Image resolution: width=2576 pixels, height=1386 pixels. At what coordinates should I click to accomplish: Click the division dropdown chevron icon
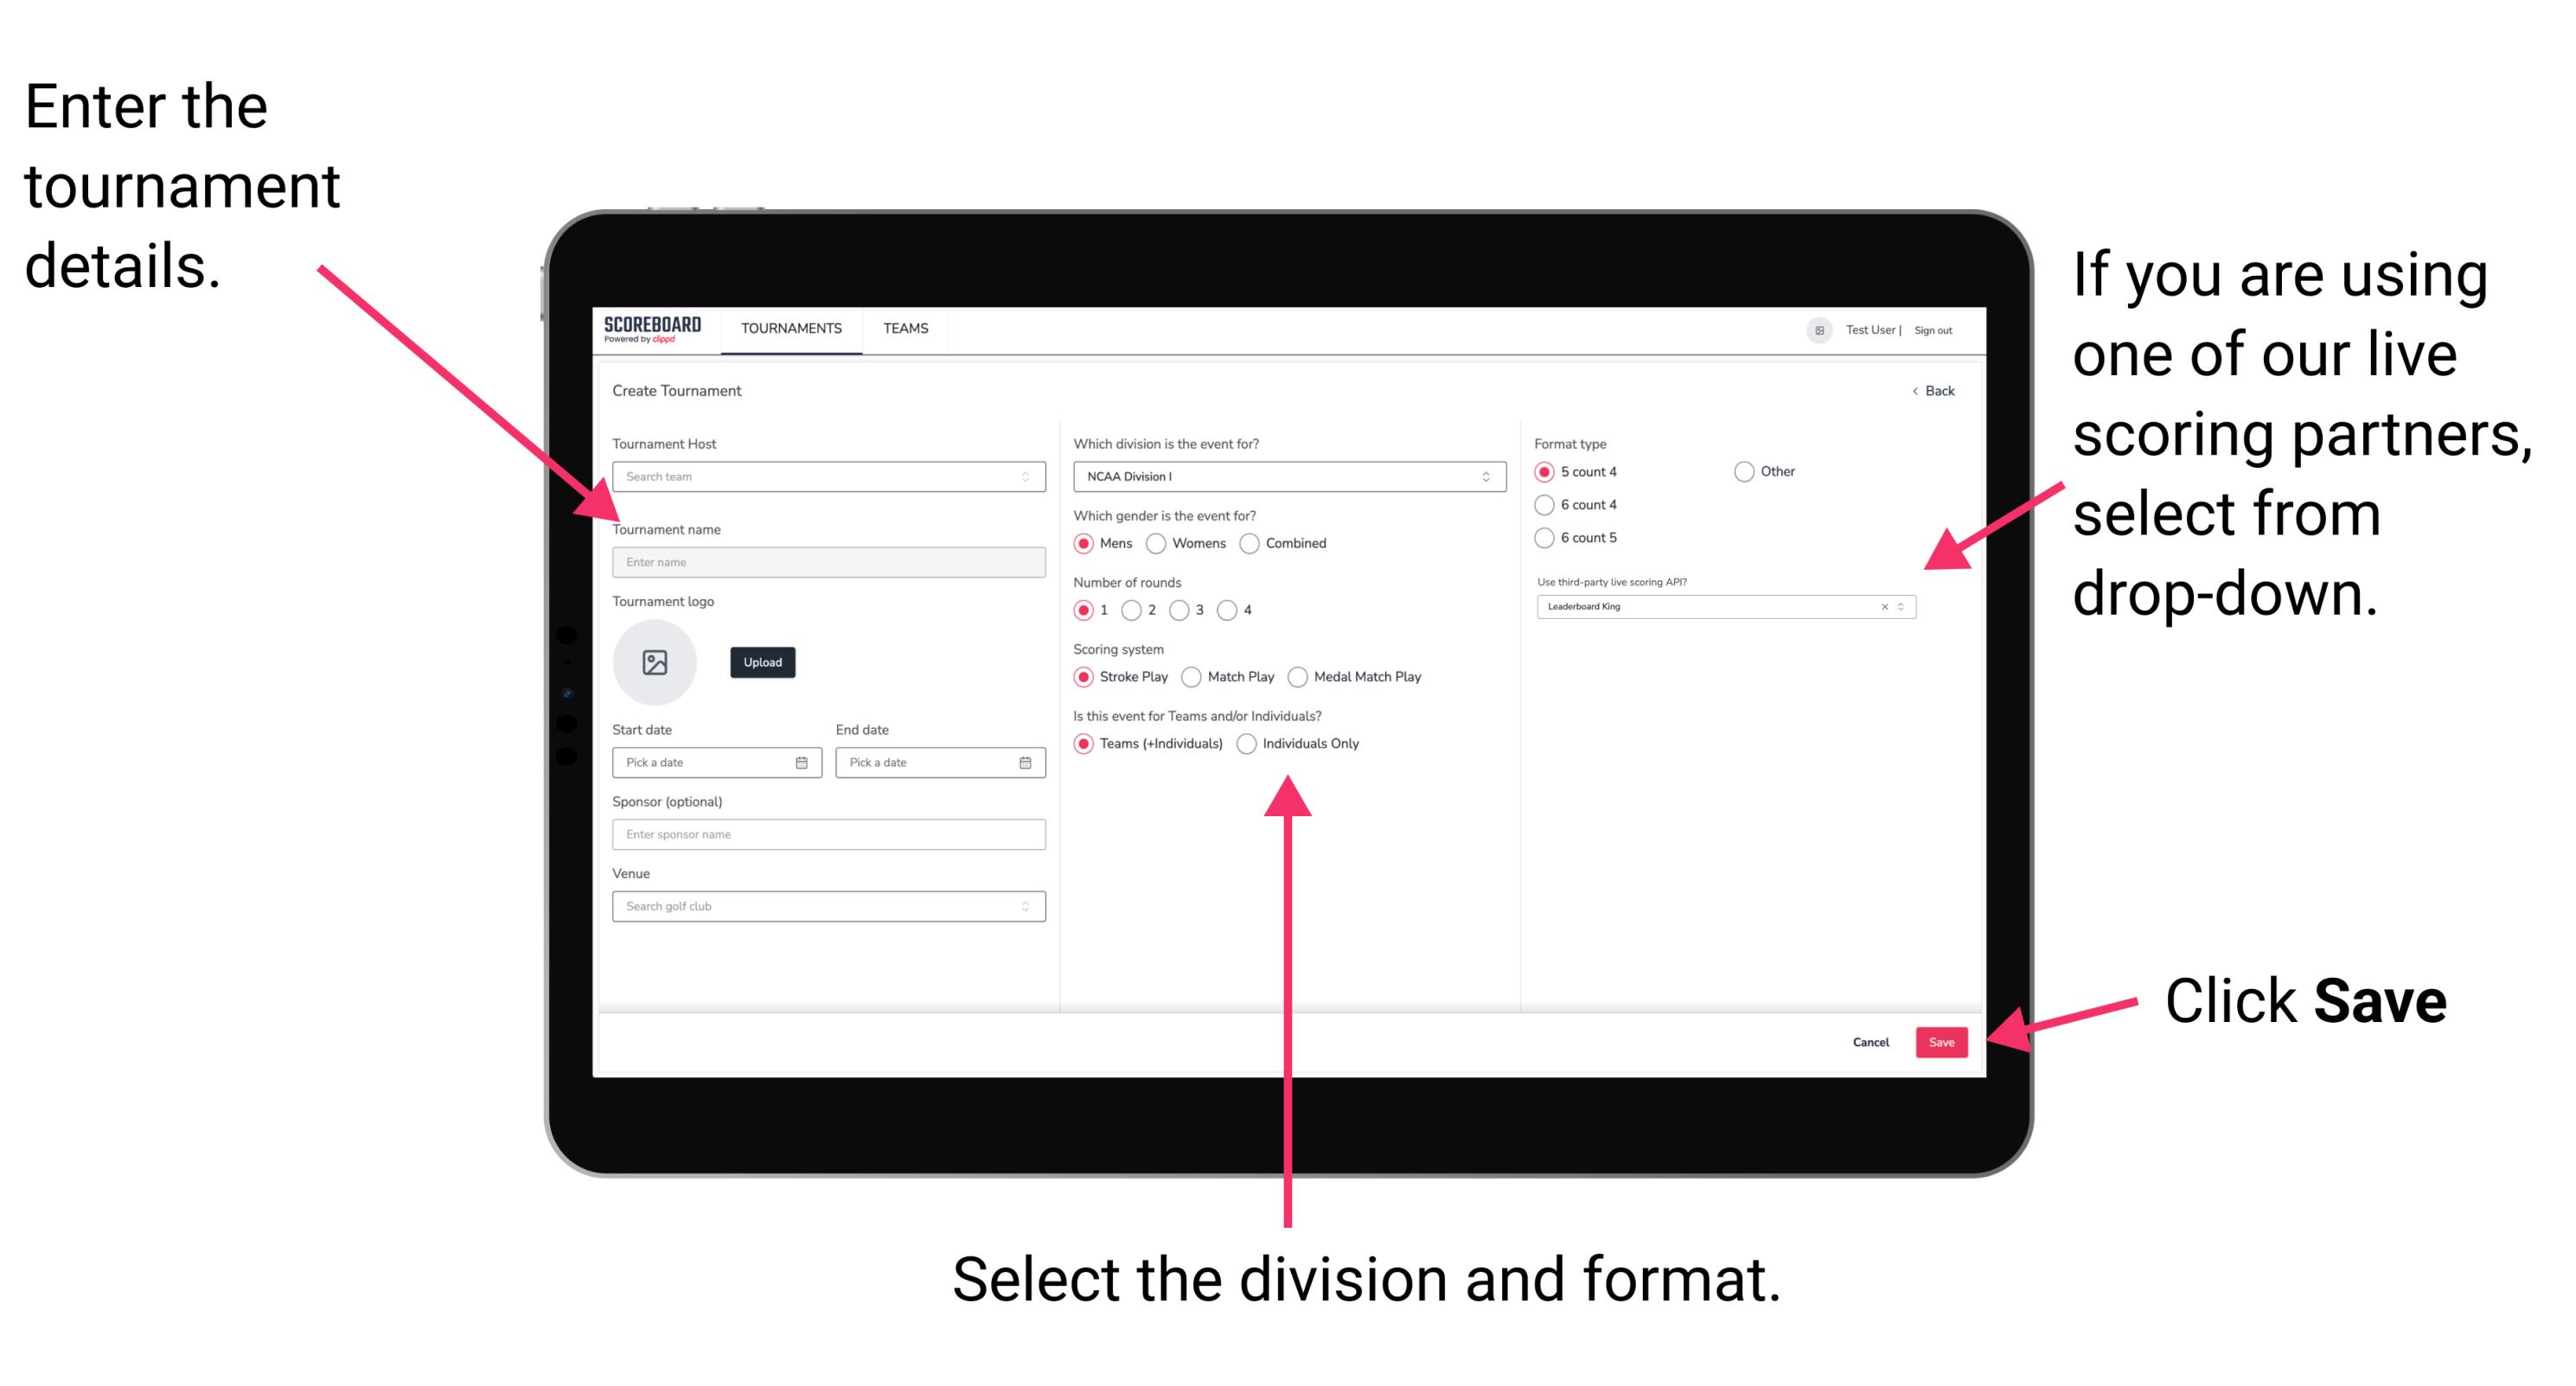1486,476
